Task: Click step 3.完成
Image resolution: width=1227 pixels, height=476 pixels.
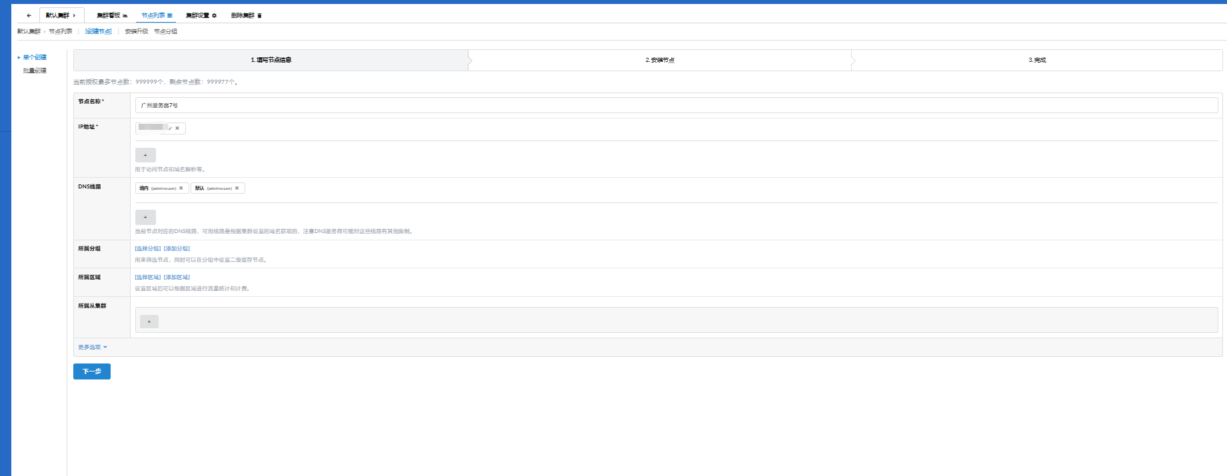Action: pos(1037,60)
